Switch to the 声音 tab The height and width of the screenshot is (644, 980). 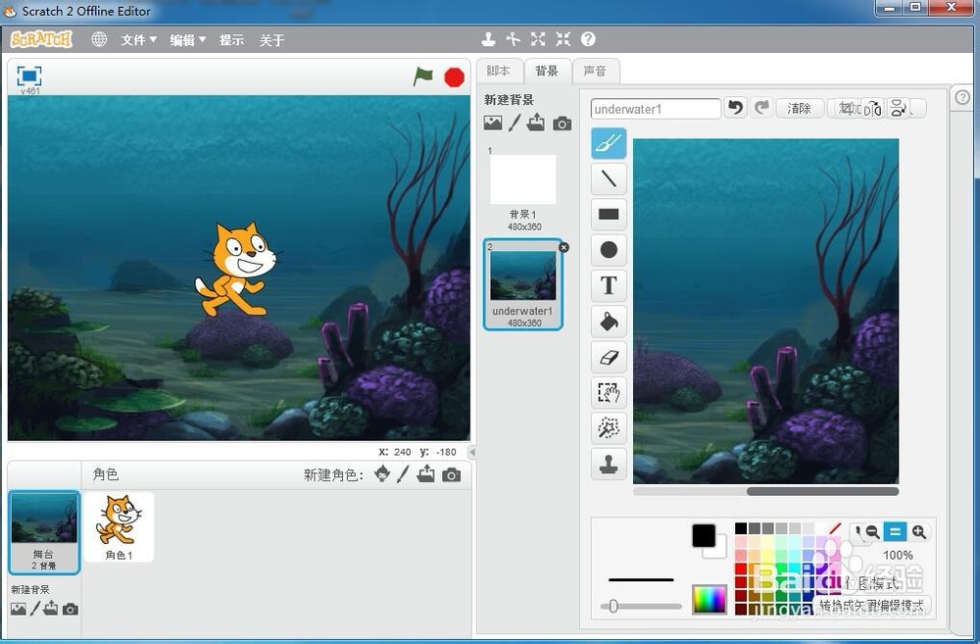pos(595,72)
